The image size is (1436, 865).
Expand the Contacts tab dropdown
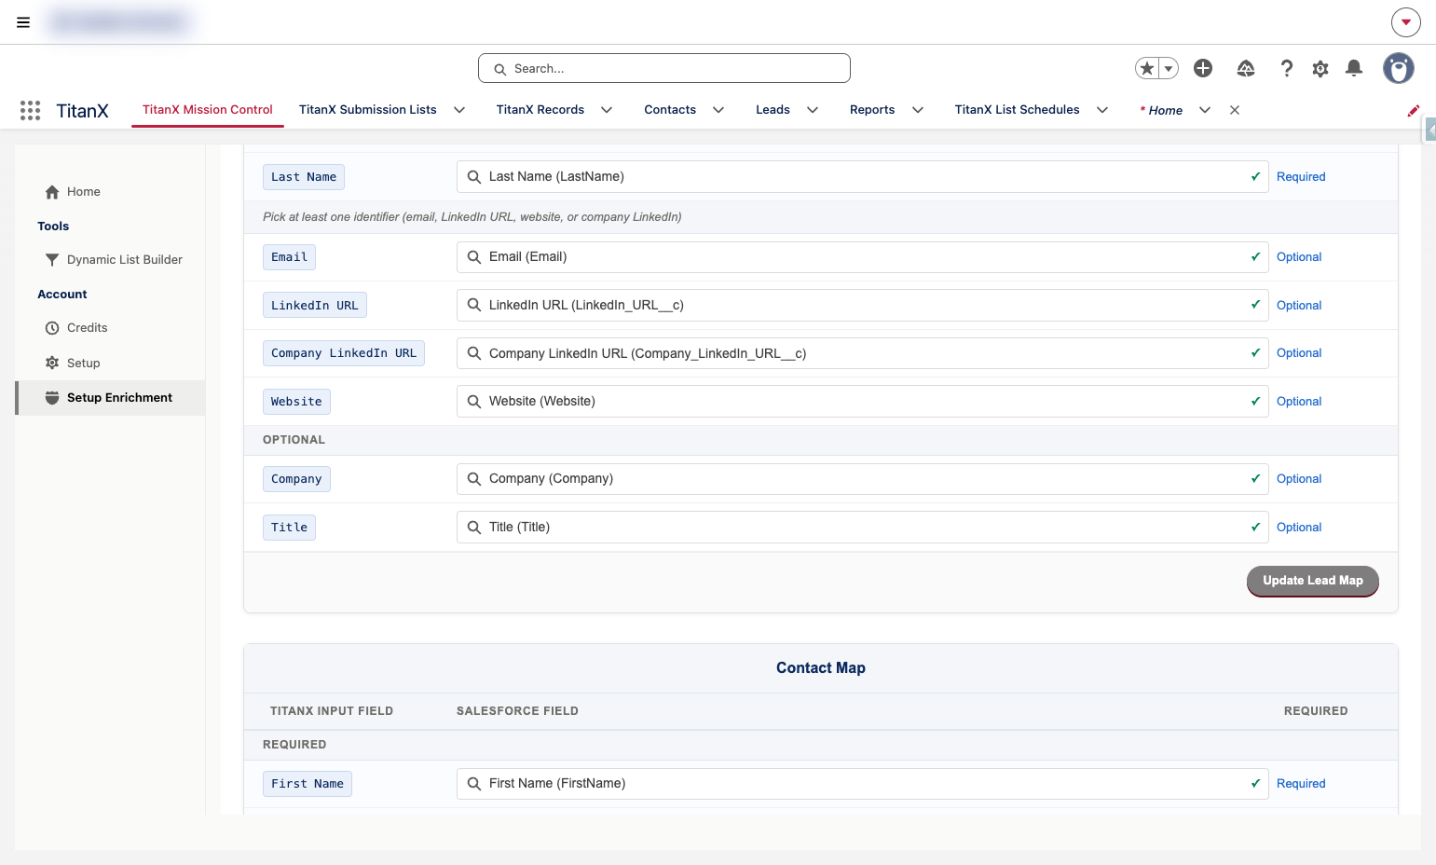tap(718, 110)
